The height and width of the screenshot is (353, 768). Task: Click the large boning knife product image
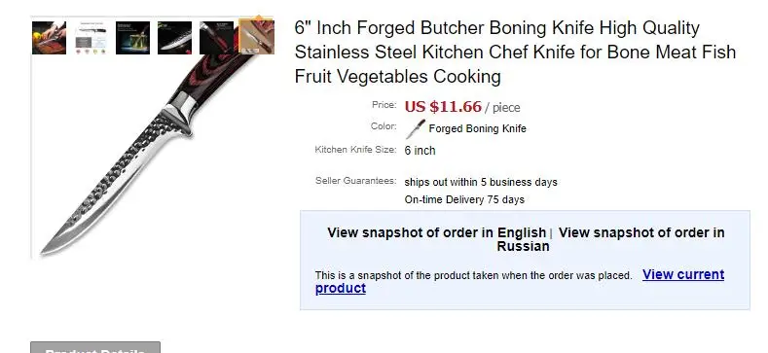tap(153, 147)
